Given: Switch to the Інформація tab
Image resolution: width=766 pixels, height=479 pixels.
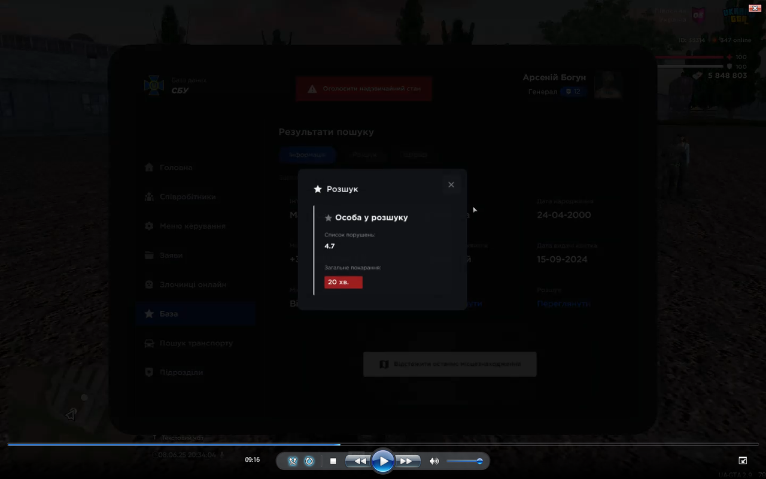Looking at the screenshot, I should (x=308, y=154).
